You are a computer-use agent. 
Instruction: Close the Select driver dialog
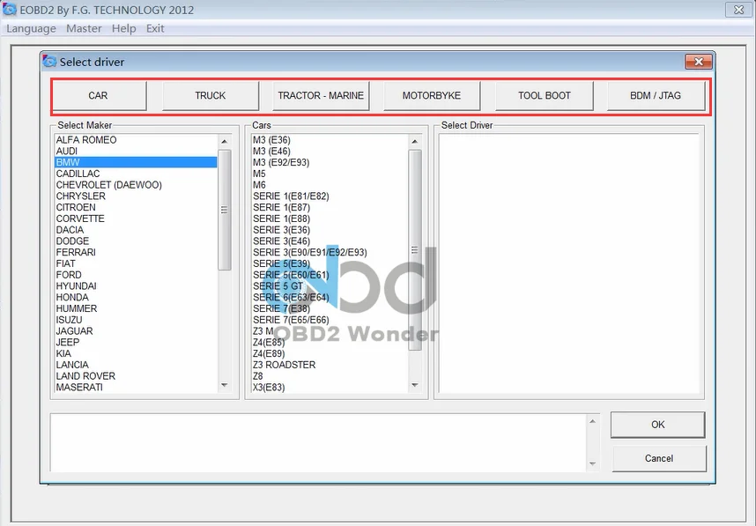pyautogui.click(x=699, y=61)
